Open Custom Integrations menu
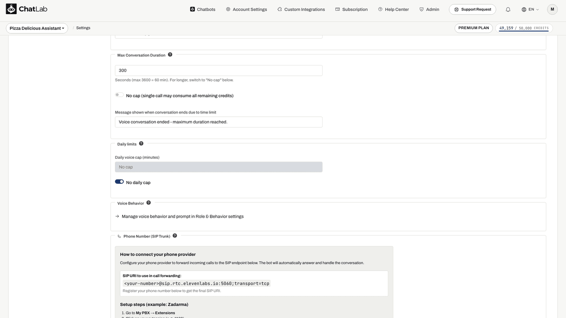 point(301,9)
